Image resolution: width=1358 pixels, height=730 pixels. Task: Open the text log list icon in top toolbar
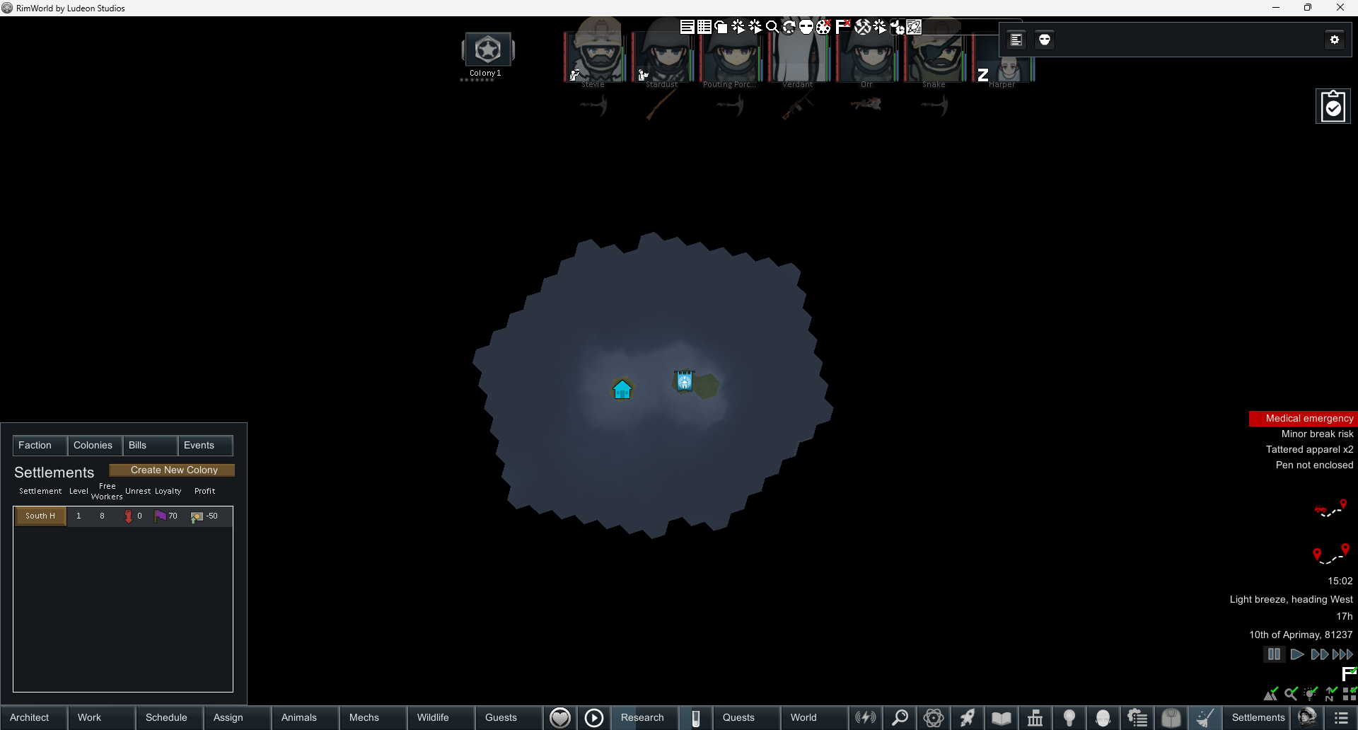point(687,27)
